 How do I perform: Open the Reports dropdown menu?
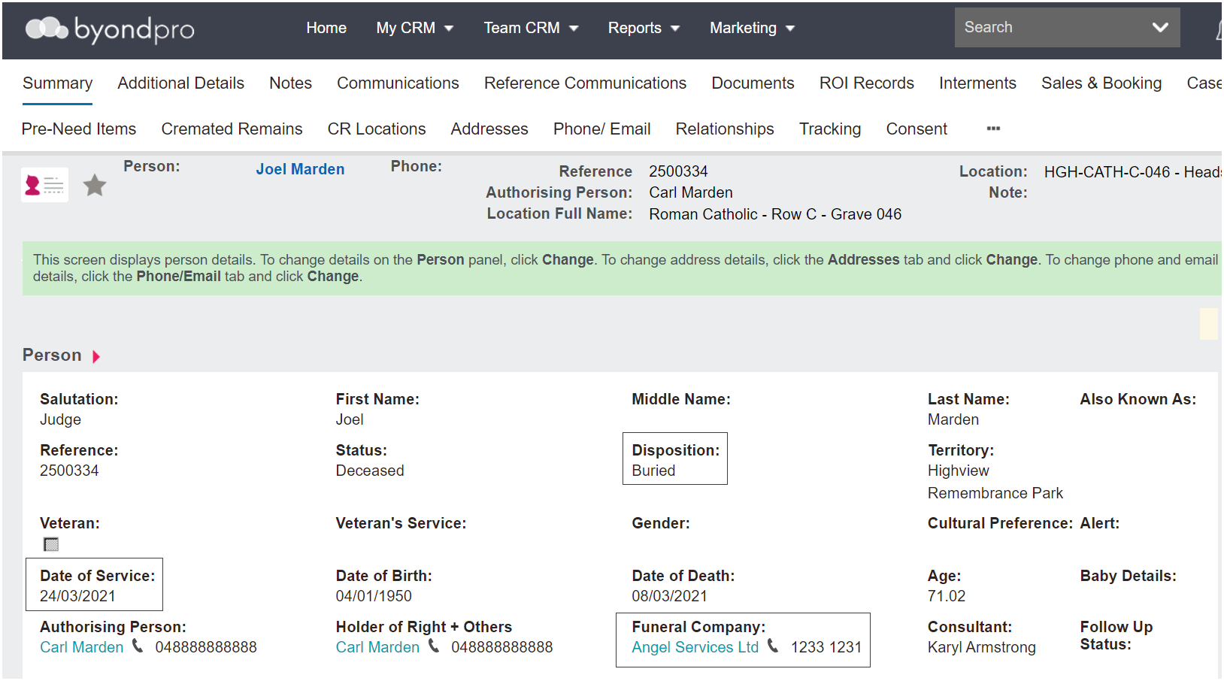tap(644, 28)
